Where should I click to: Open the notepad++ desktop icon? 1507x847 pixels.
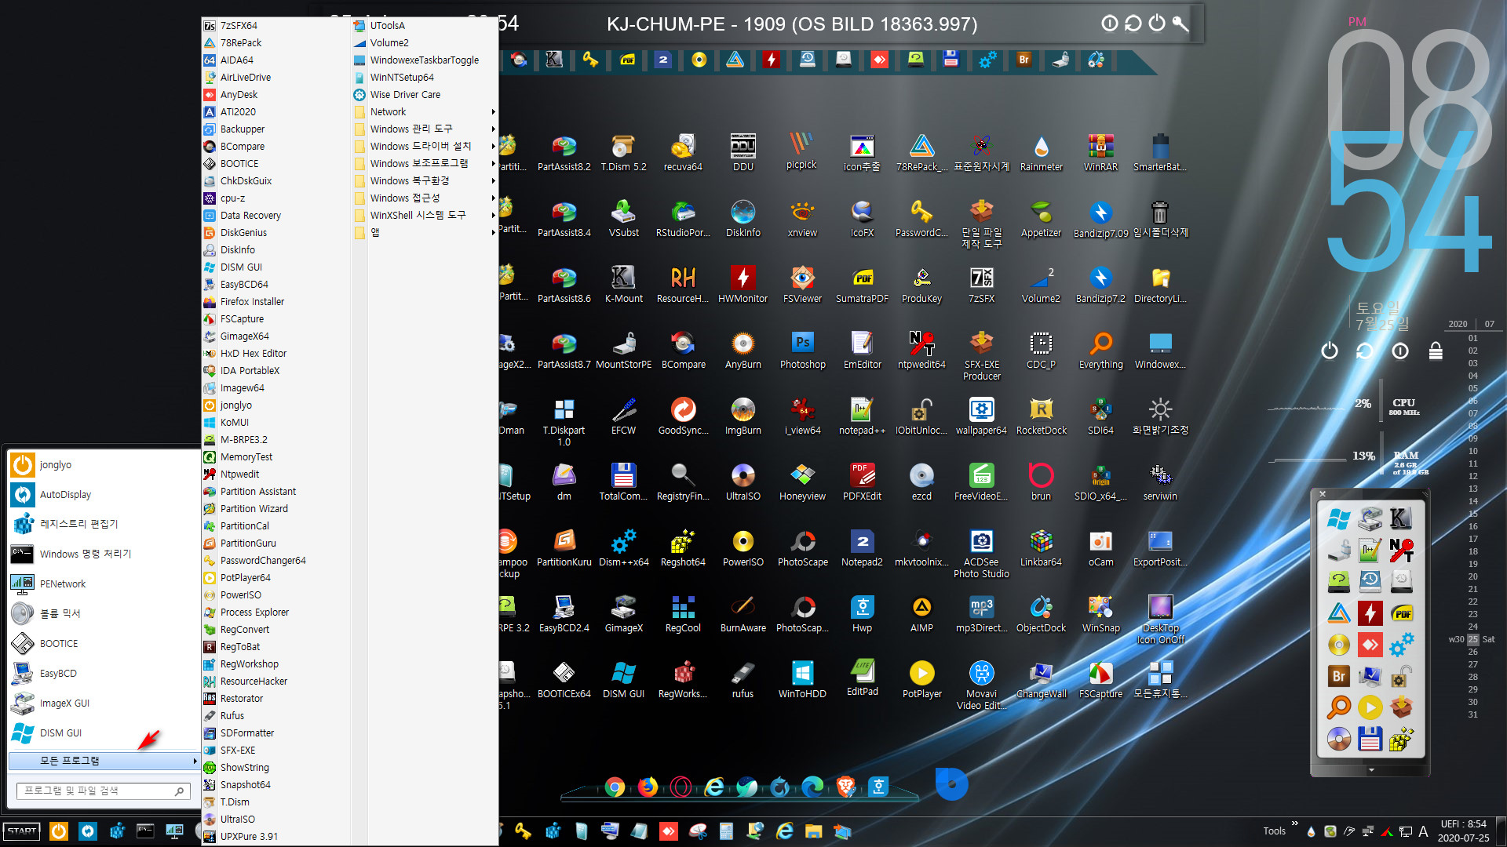click(x=862, y=416)
